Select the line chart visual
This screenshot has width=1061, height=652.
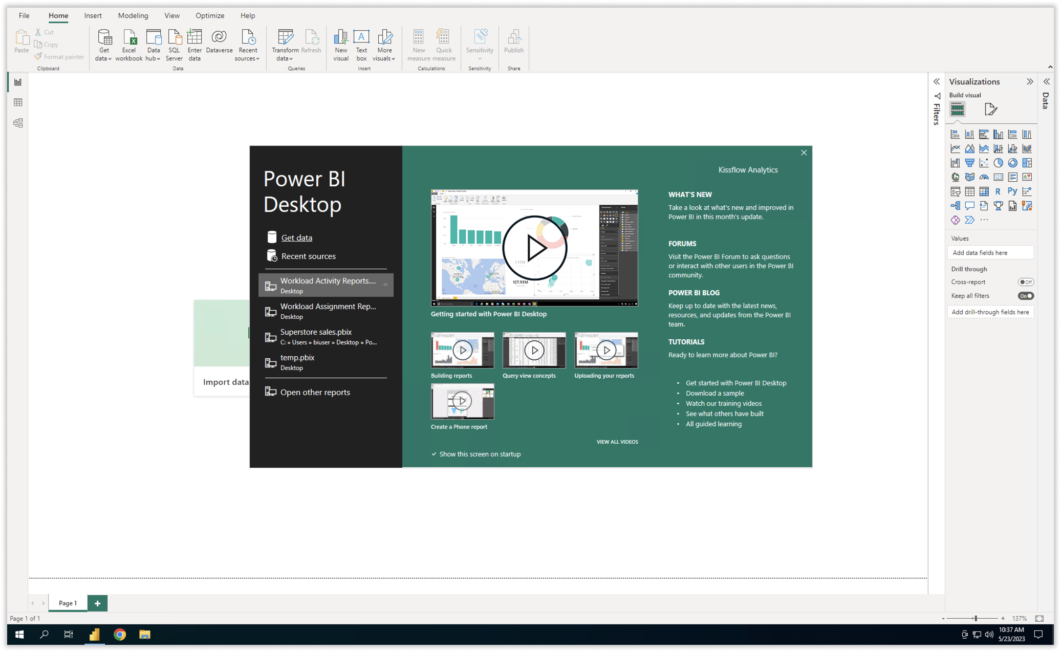(x=955, y=148)
